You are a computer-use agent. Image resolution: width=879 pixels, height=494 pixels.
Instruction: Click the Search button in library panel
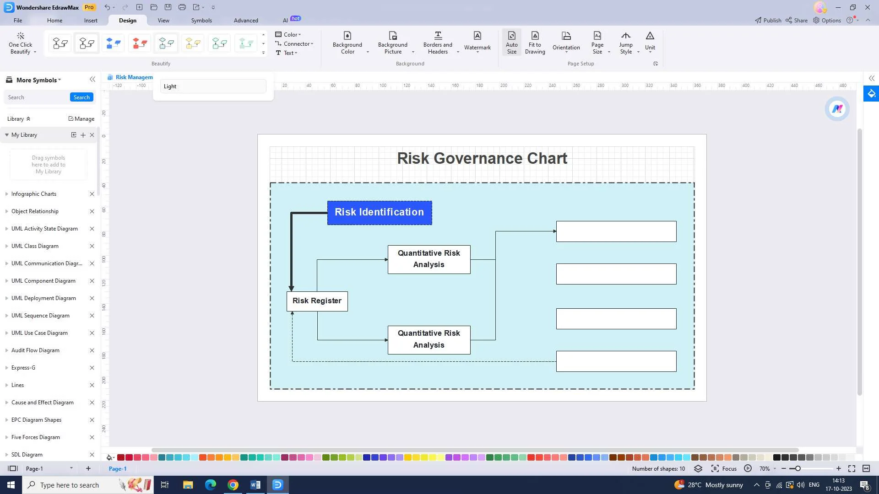[81, 97]
